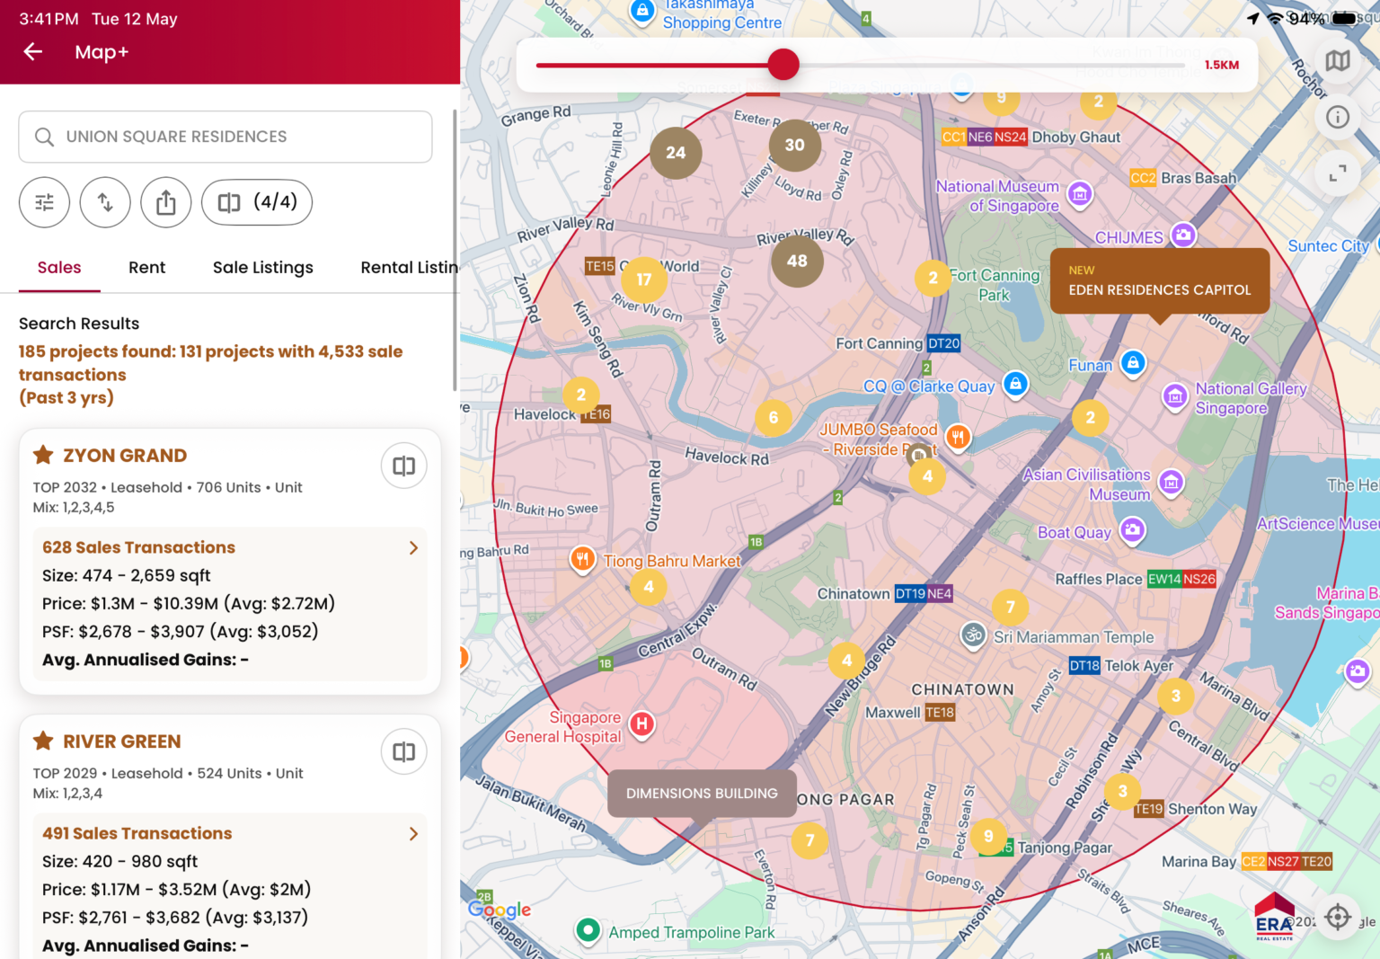Center map with locate crosshair icon
This screenshot has height=959, width=1380.
(1338, 917)
